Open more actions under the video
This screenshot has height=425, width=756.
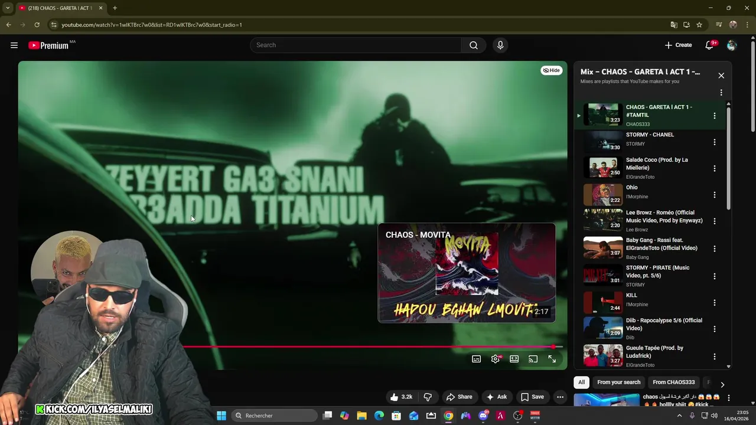point(560,397)
